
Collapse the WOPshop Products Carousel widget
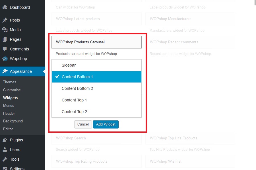(x=96, y=42)
